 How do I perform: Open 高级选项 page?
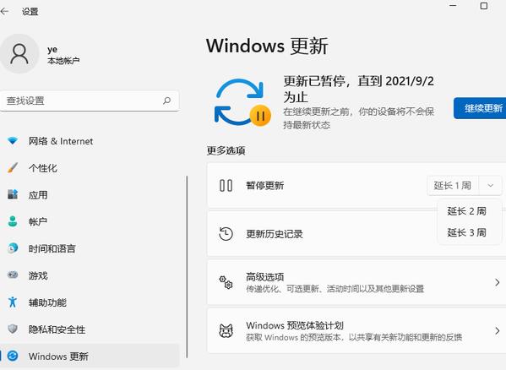[x=356, y=282]
